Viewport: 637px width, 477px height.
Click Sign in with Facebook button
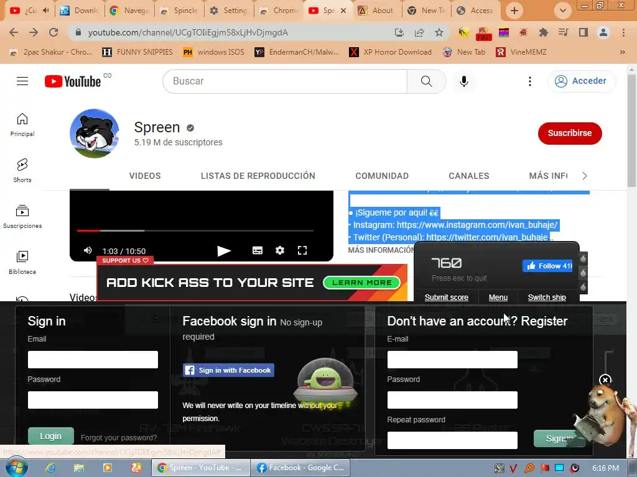coord(228,370)
